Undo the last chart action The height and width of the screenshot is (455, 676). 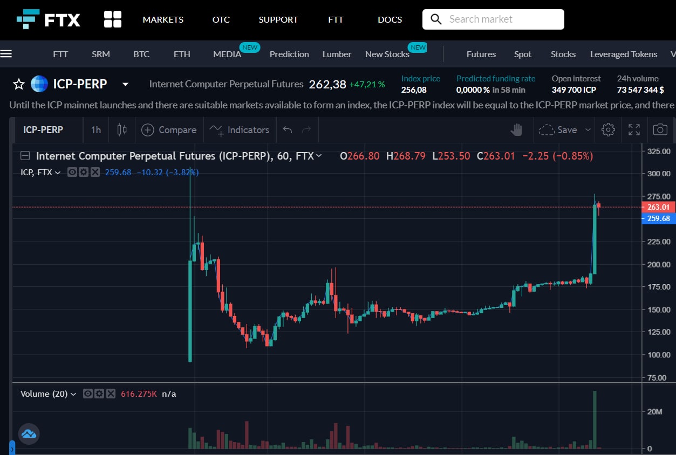[288, 130]
